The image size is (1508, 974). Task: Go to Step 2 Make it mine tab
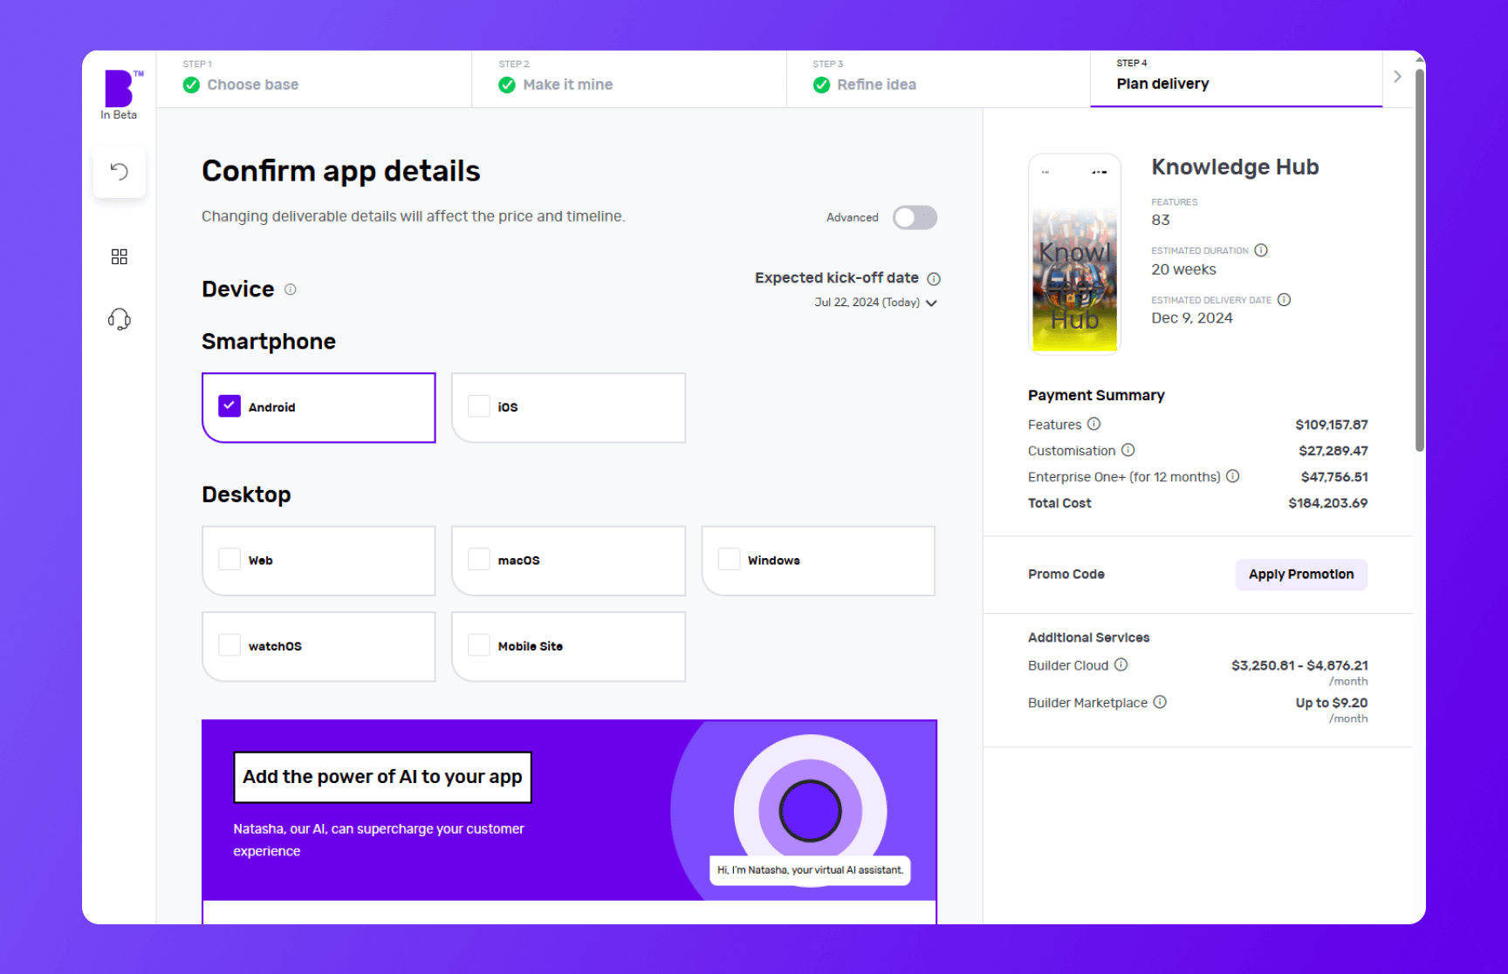click(629, 78)
